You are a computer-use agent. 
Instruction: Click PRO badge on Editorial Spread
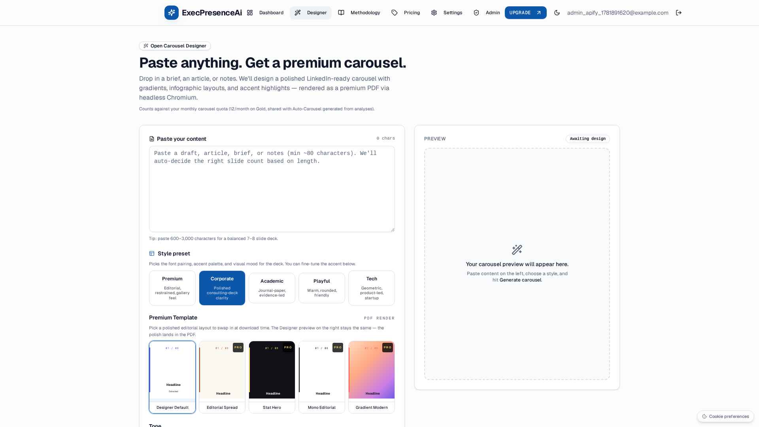[x=238, y=348]
